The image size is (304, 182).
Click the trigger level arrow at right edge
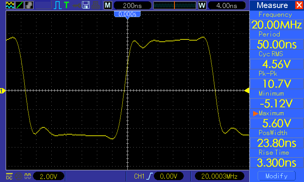point(247,90)
